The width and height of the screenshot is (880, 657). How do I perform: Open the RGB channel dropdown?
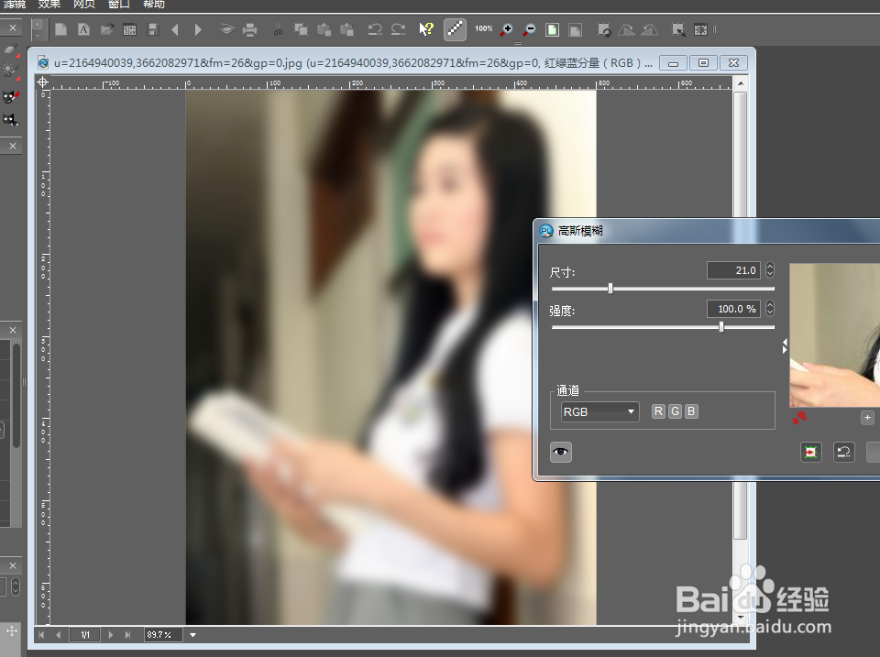[599, 411]
